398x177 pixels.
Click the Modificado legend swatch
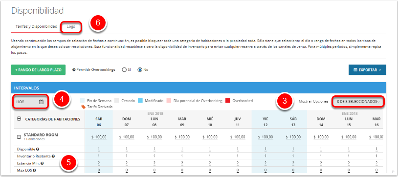point(140,101)
